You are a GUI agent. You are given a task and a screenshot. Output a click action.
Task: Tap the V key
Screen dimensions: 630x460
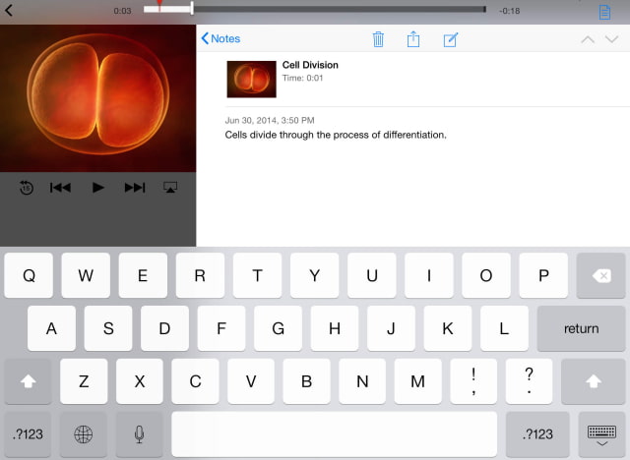click(251, 381)
